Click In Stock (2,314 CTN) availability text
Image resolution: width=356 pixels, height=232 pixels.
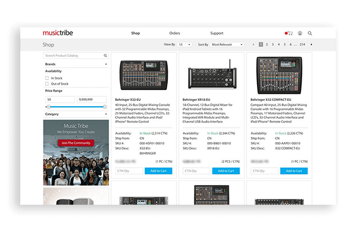[153, 133]
